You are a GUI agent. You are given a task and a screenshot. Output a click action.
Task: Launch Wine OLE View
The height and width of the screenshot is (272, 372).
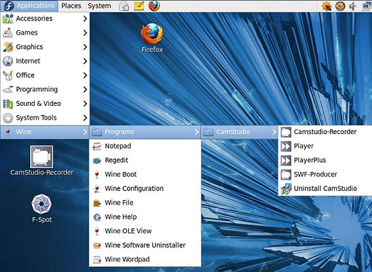[x=145, y=231]
